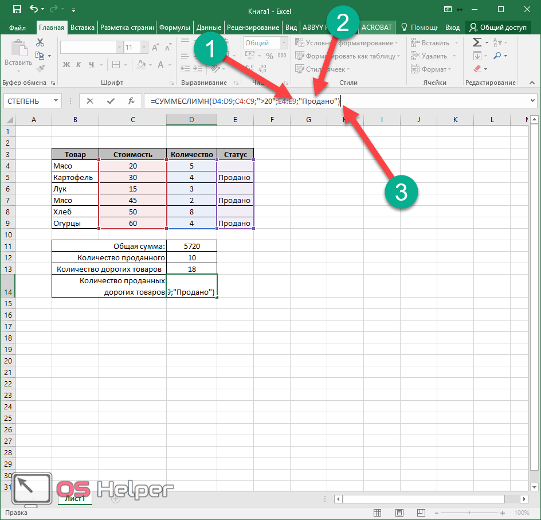Open the Файл menu tab
This screenshot has height=520, width=541.
point(17,28)
